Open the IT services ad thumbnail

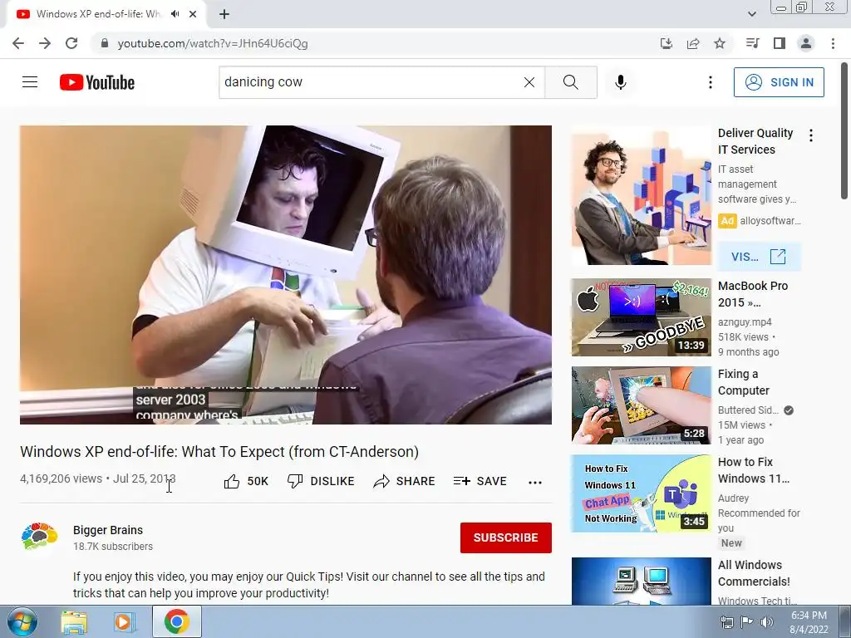point(641,196)
